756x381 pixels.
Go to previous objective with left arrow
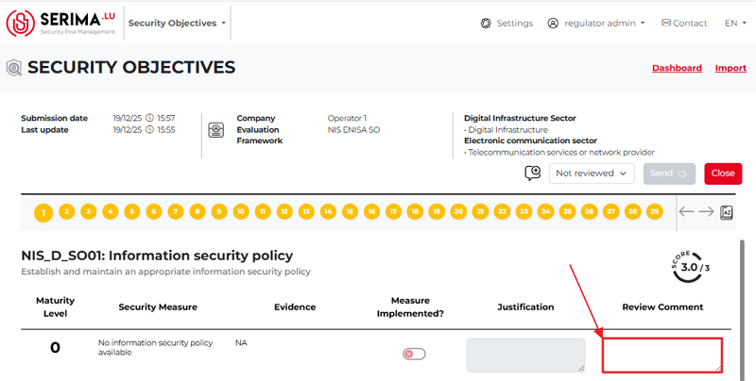point(687,211)
